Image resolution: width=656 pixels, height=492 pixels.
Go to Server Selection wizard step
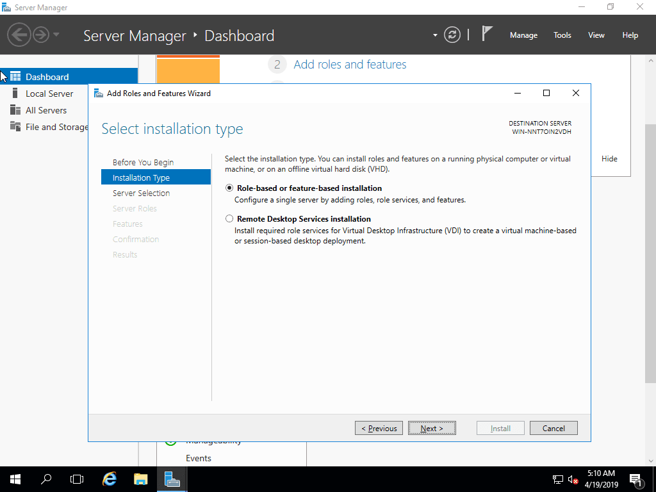[141, 193]
